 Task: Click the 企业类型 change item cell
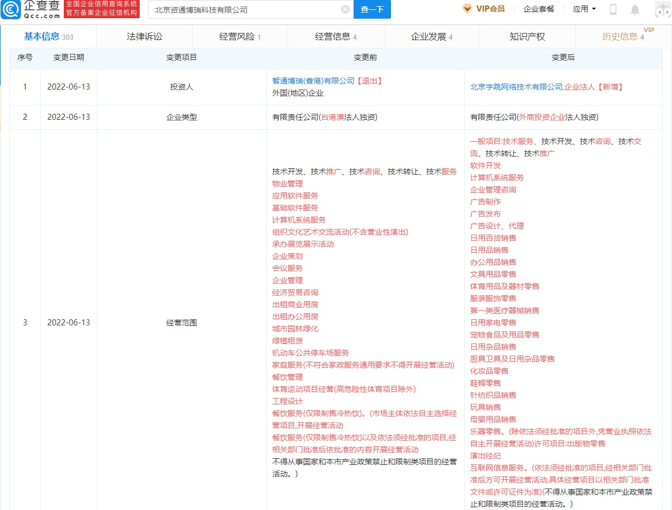[x=181, y=117]
